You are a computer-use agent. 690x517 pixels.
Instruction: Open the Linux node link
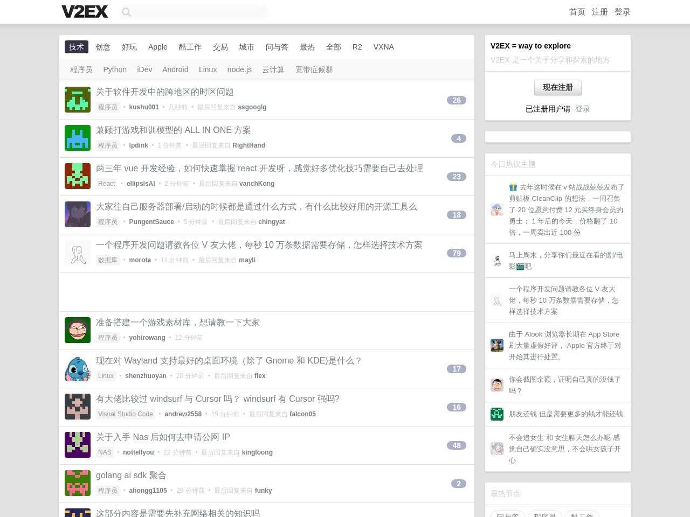click(x=208, y=69)
